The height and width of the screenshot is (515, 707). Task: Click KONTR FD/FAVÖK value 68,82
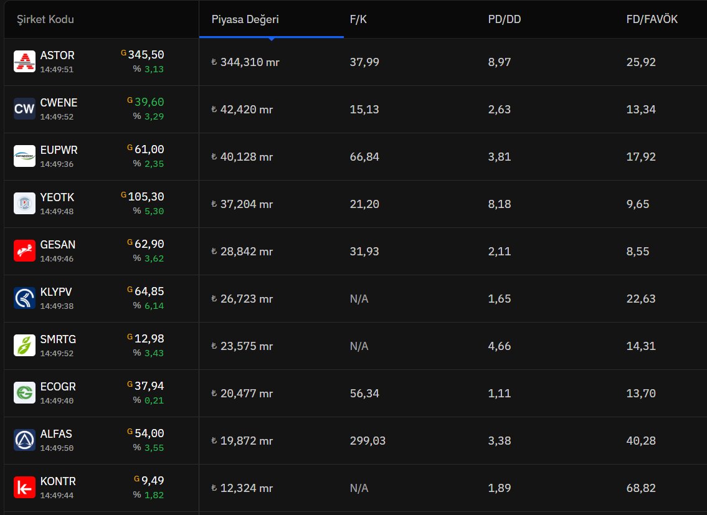(641, 488)
